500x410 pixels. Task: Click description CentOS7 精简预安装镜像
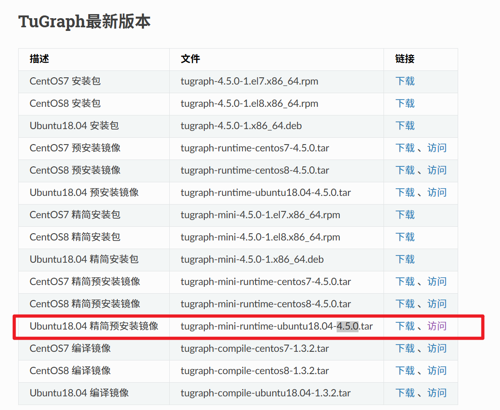point(85,282)
